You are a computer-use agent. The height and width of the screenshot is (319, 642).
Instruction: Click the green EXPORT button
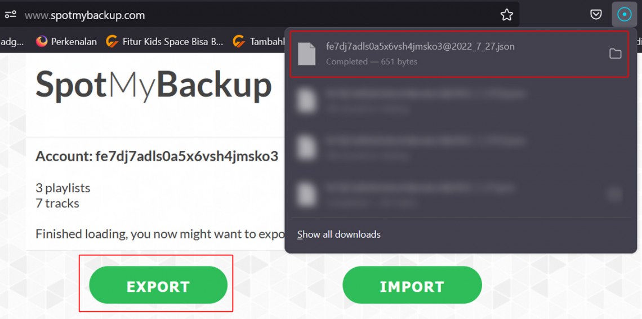(158, 285)
